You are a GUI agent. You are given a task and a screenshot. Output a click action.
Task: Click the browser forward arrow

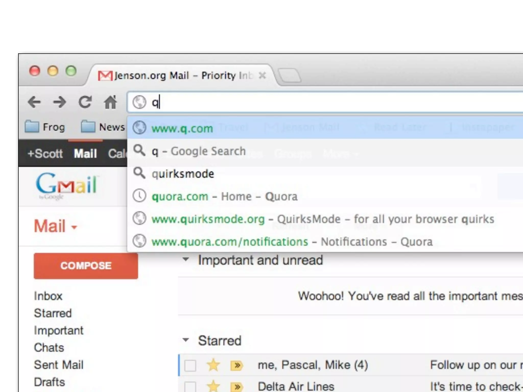click(60, 102)
